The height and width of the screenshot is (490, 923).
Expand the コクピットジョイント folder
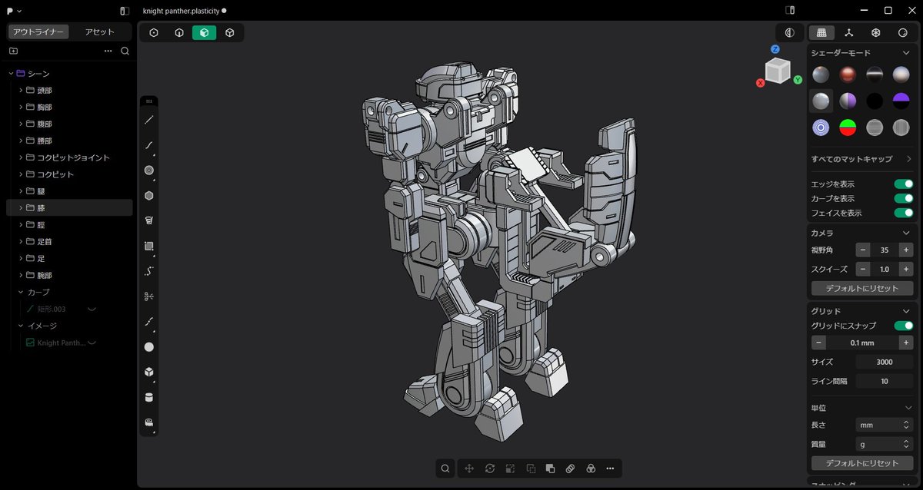click(x=21, y=157)
